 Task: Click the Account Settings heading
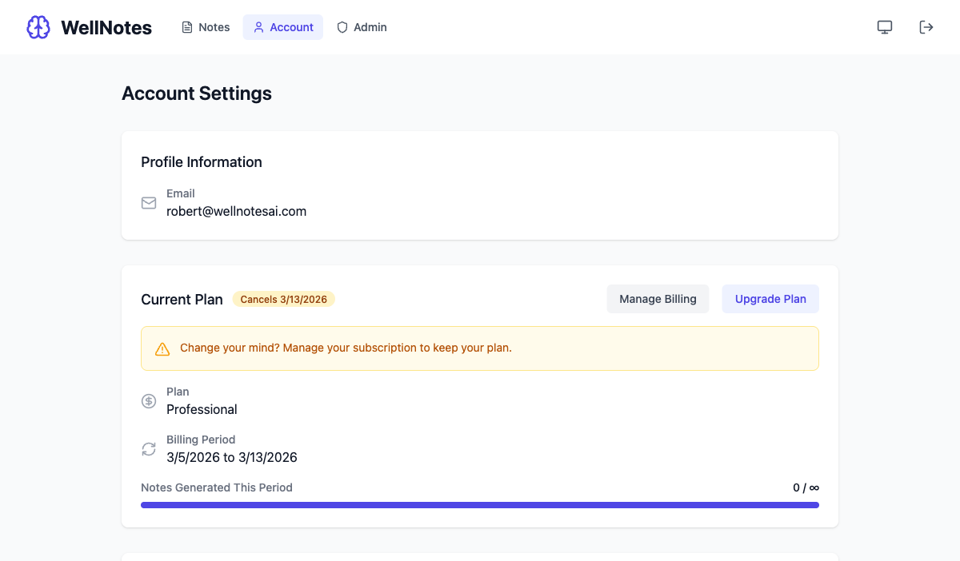coord(196,93)
